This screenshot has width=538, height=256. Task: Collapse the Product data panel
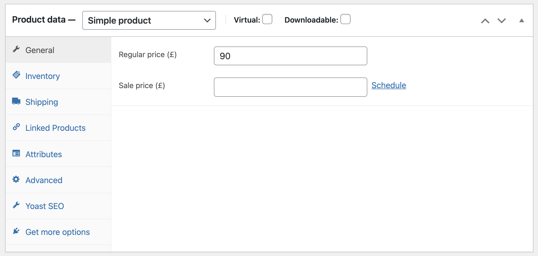tap(522, 21)
